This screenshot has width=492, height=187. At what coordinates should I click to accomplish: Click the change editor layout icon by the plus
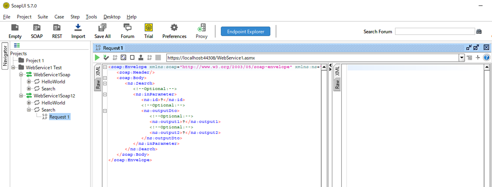[x=469, y=58]
